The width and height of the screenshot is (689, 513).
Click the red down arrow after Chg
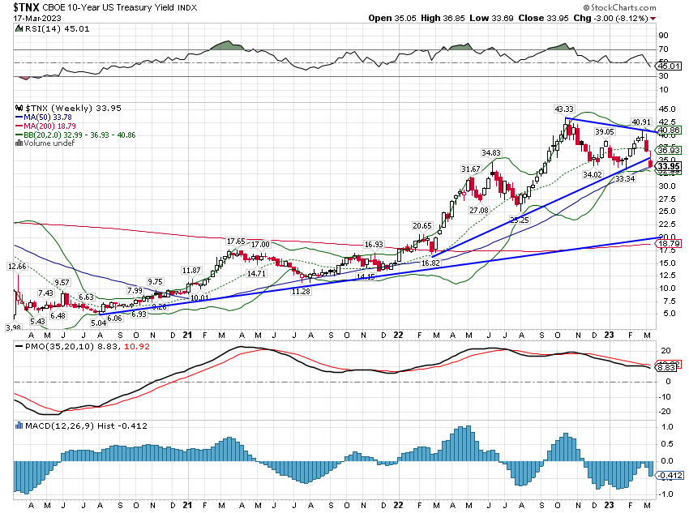[653, 19]
